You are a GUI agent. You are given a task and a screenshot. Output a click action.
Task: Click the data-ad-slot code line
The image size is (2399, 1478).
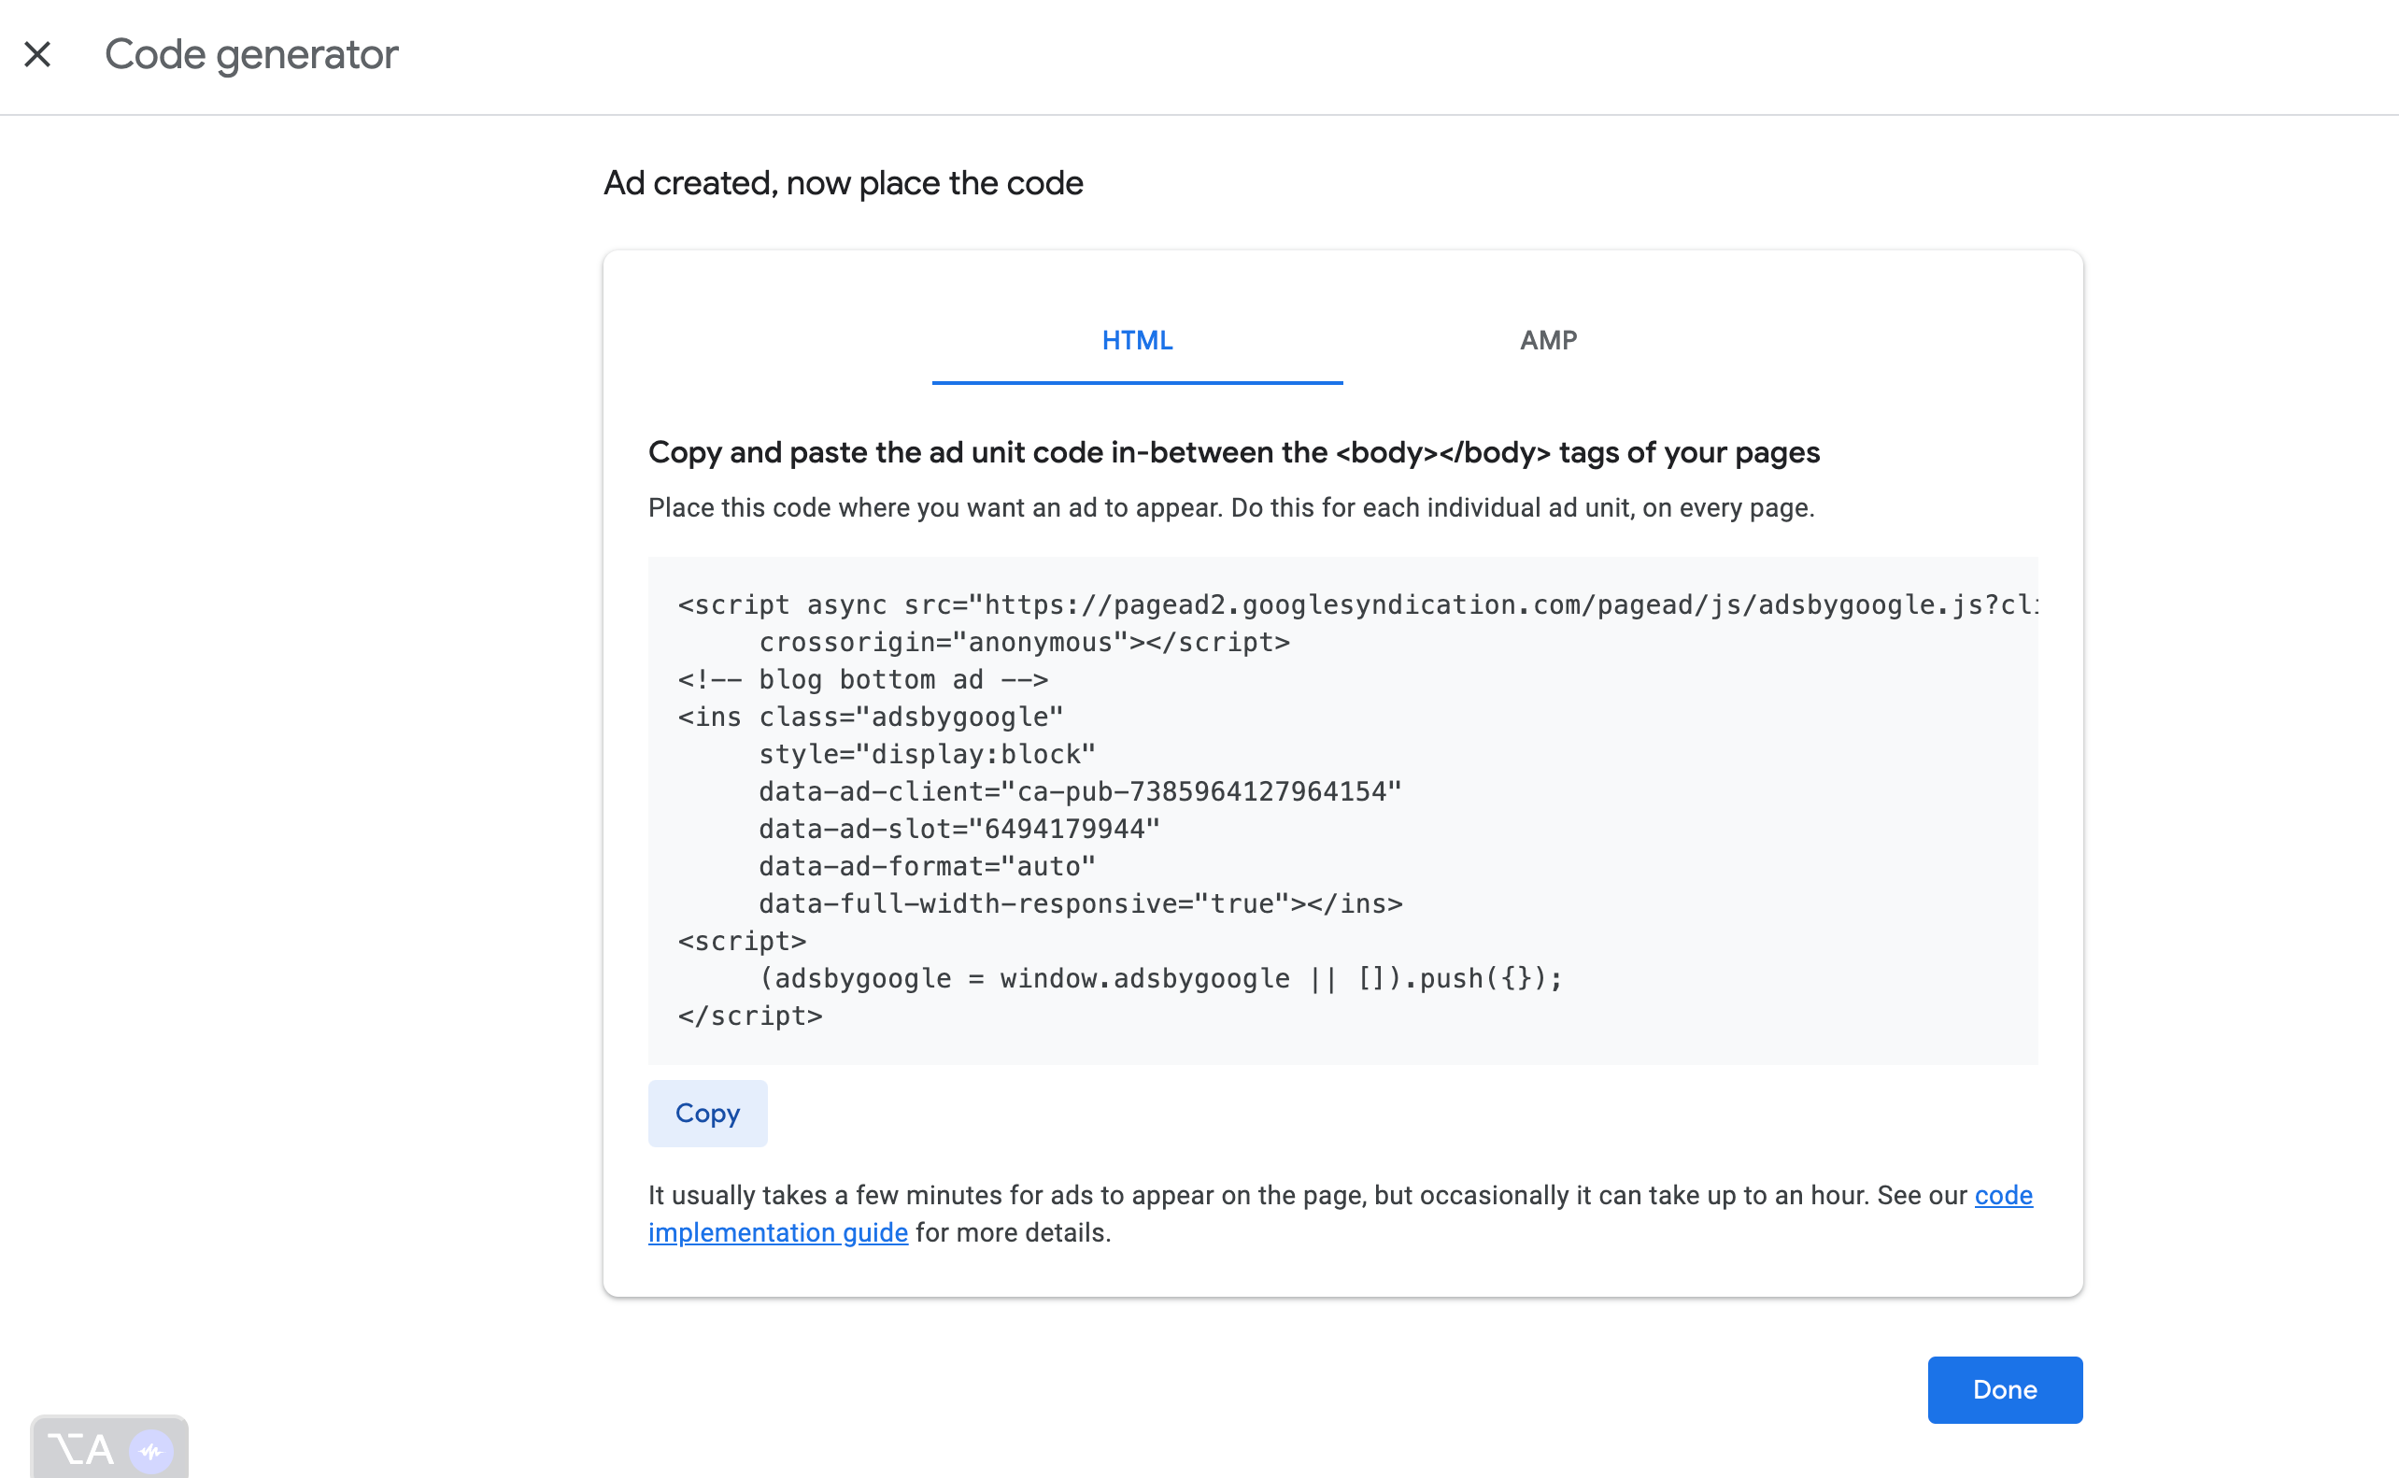point(958,829)
